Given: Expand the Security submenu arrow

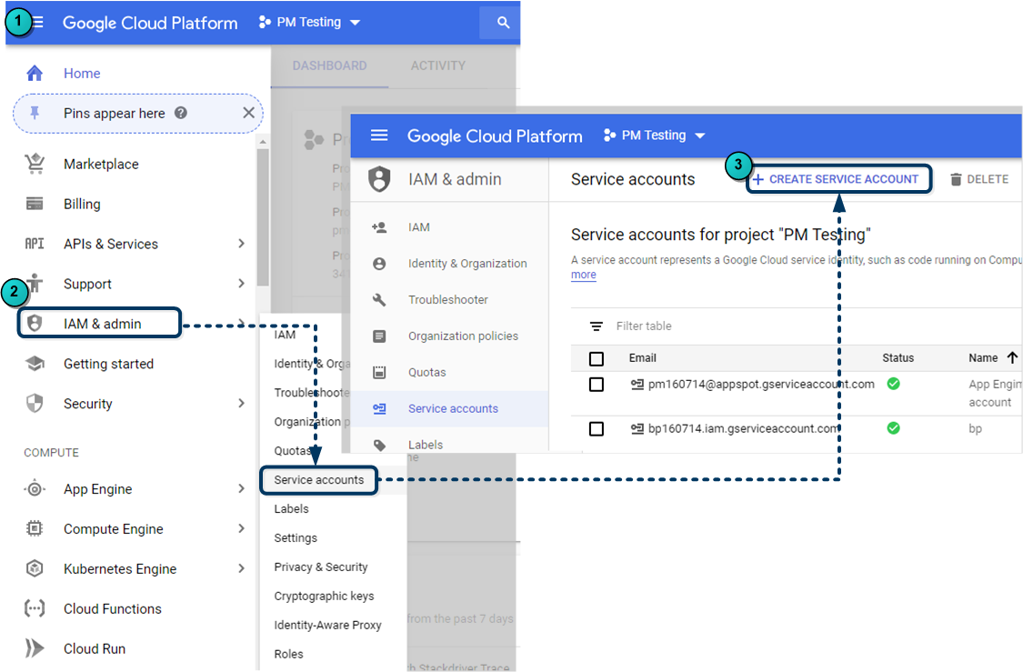Looking at the screenshot, I should [241, 403].
